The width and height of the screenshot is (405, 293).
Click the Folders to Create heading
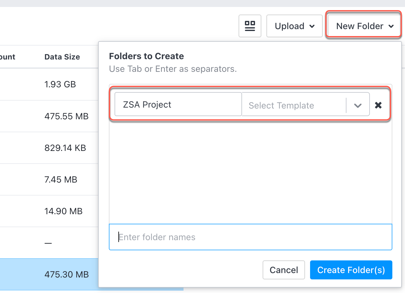[x=146, y=56]
